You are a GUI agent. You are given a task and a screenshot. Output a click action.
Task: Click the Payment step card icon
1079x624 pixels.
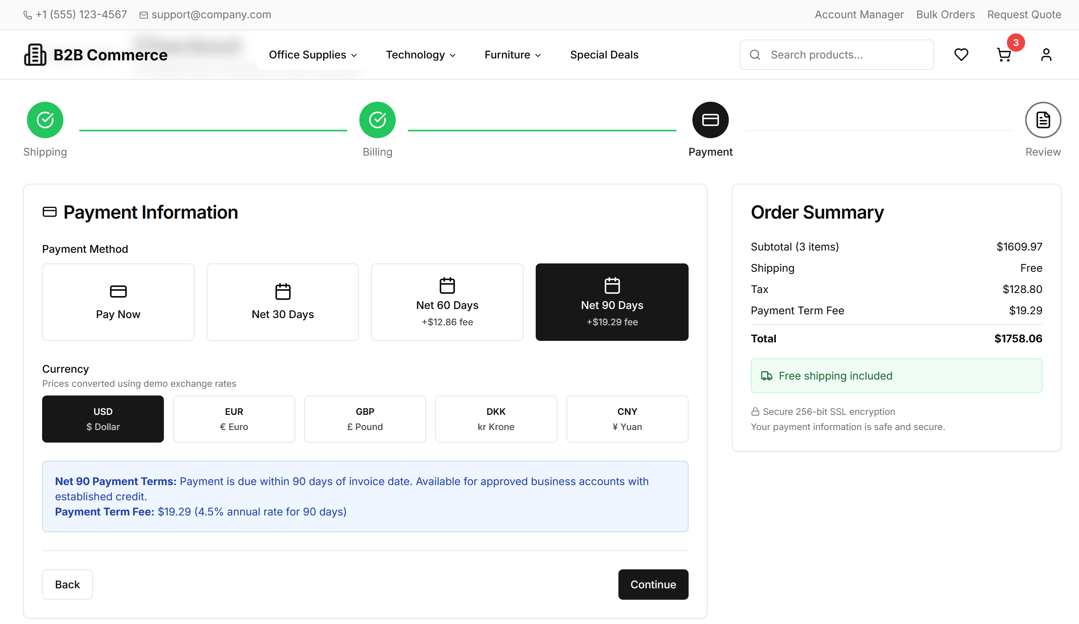click(x=710, y=120)
